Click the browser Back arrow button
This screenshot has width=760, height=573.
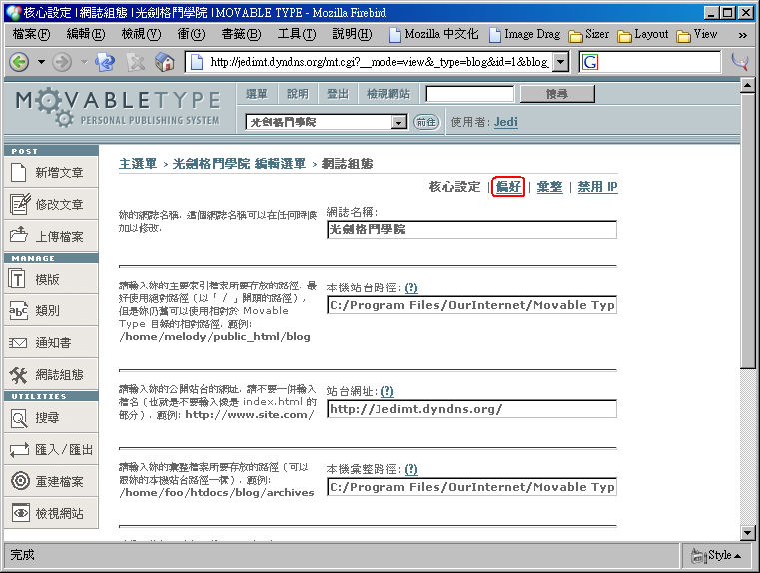19,62
